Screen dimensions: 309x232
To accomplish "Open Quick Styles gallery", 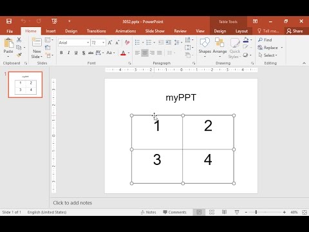I will pyautogui.click(x=235, y=48).
